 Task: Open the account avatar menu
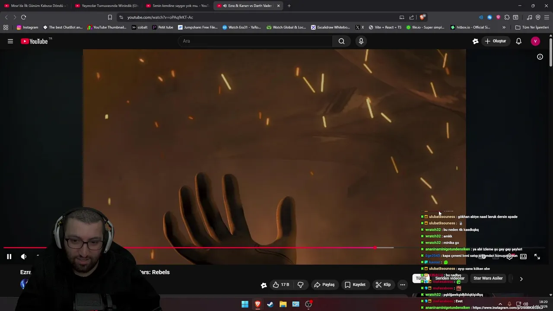point(535,41)
